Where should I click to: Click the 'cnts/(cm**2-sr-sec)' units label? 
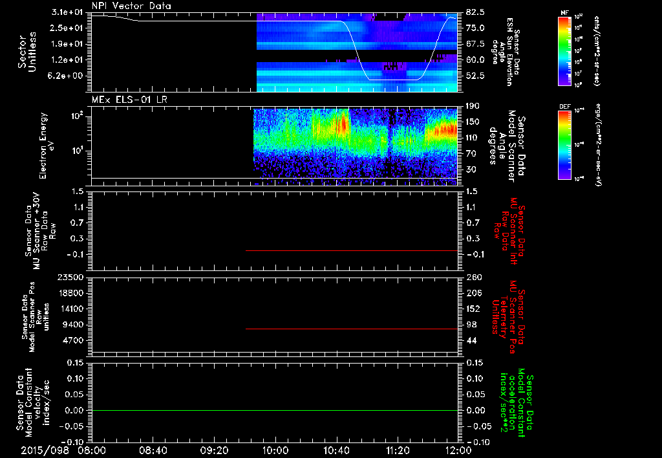(x=597, y=51)
